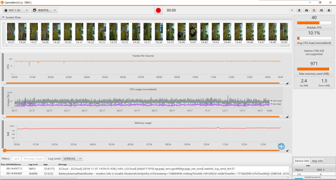Image resolution: width=336 pixels, height=180 pixels.
Task: Select the 14:30 screenshot thumbnail
Action: [68, 32]
